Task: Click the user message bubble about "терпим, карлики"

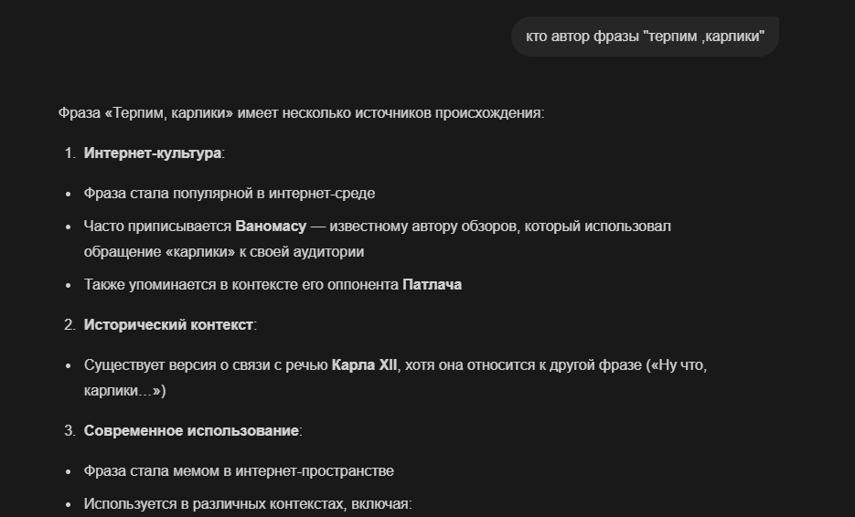Action: [x=645, y=37]
